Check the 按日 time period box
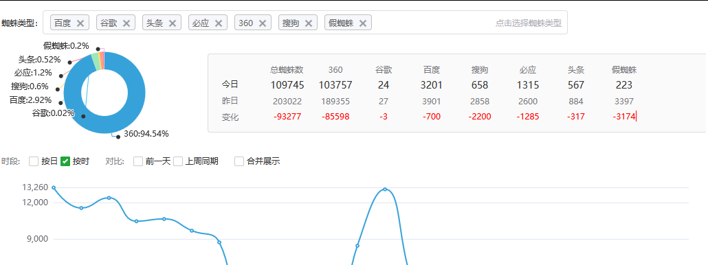 pos(34,161)
